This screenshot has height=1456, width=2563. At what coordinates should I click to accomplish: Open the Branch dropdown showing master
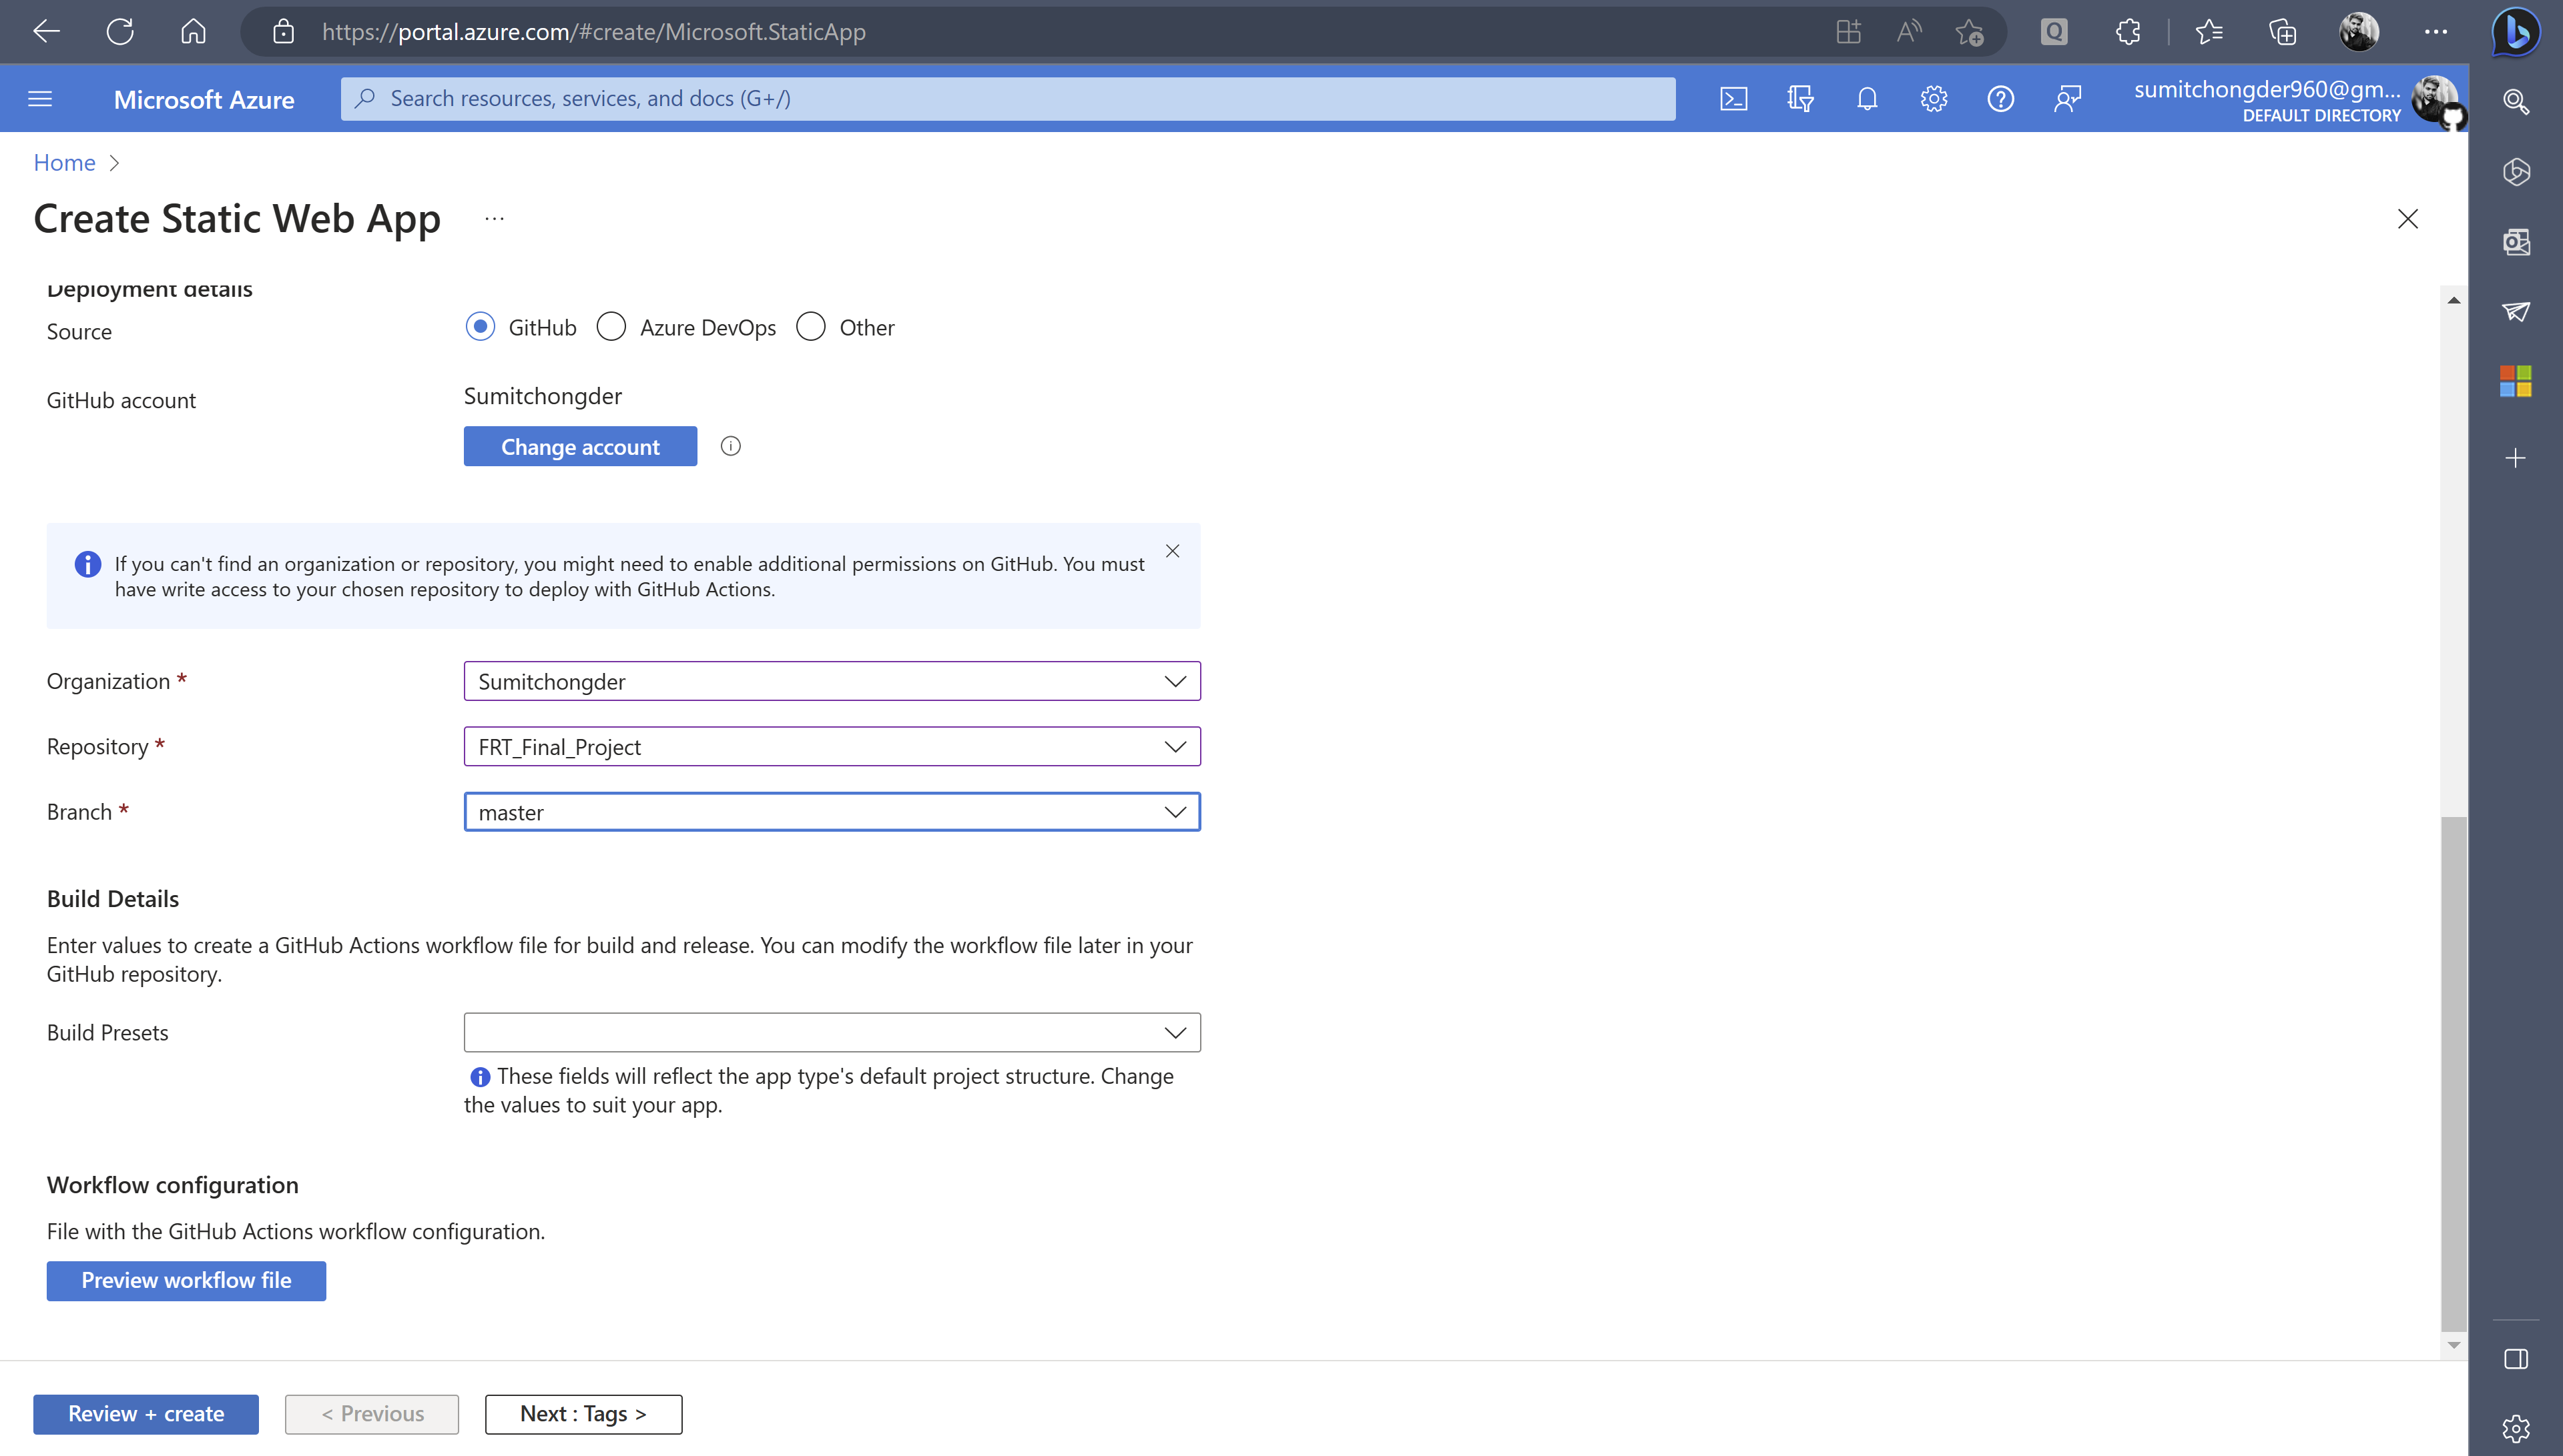1175,811
